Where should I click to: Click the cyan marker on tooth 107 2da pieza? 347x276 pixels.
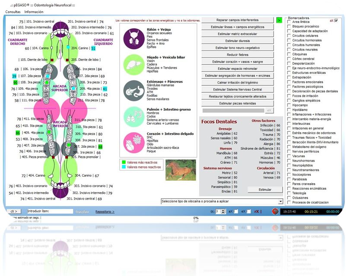pos(48,76)
